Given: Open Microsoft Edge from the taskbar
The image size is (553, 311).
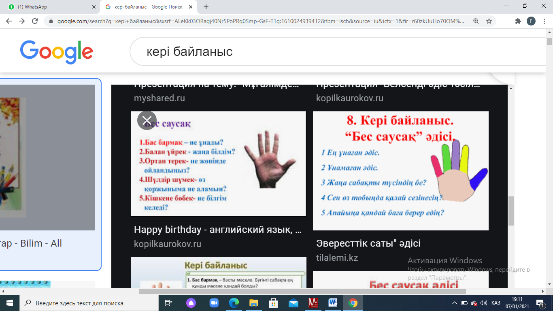Looking at the screenshot, I should pos(234,303).
